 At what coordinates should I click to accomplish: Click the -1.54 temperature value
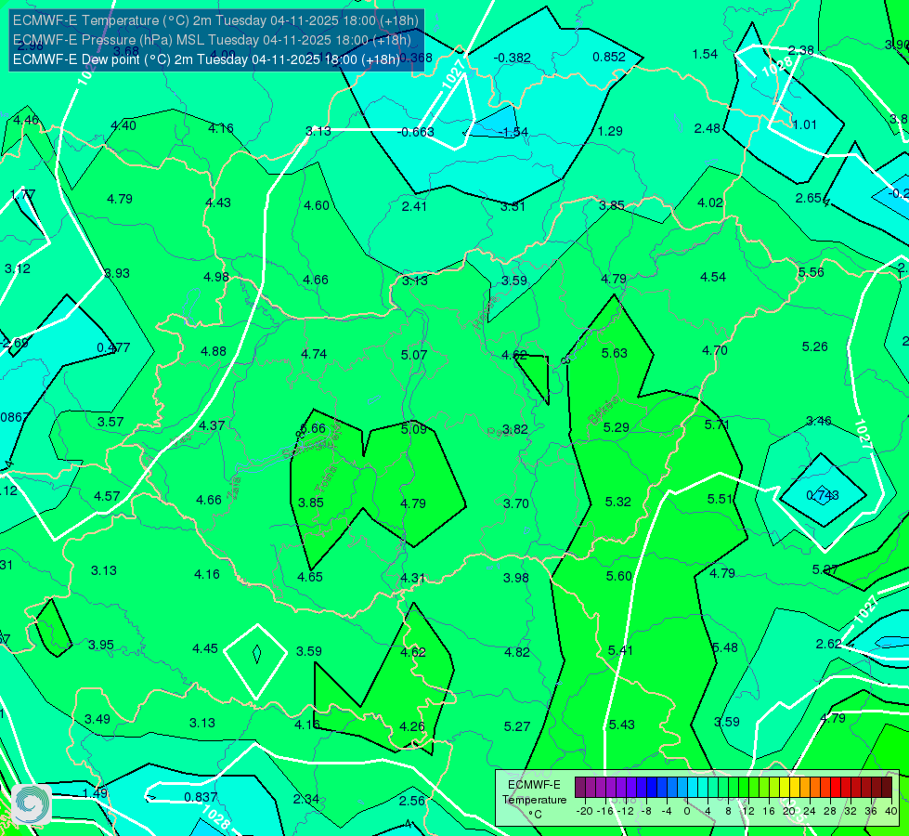click(x=513, y=132)
